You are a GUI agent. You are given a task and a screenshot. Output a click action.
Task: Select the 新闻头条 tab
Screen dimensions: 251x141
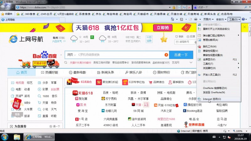point(105,72)
